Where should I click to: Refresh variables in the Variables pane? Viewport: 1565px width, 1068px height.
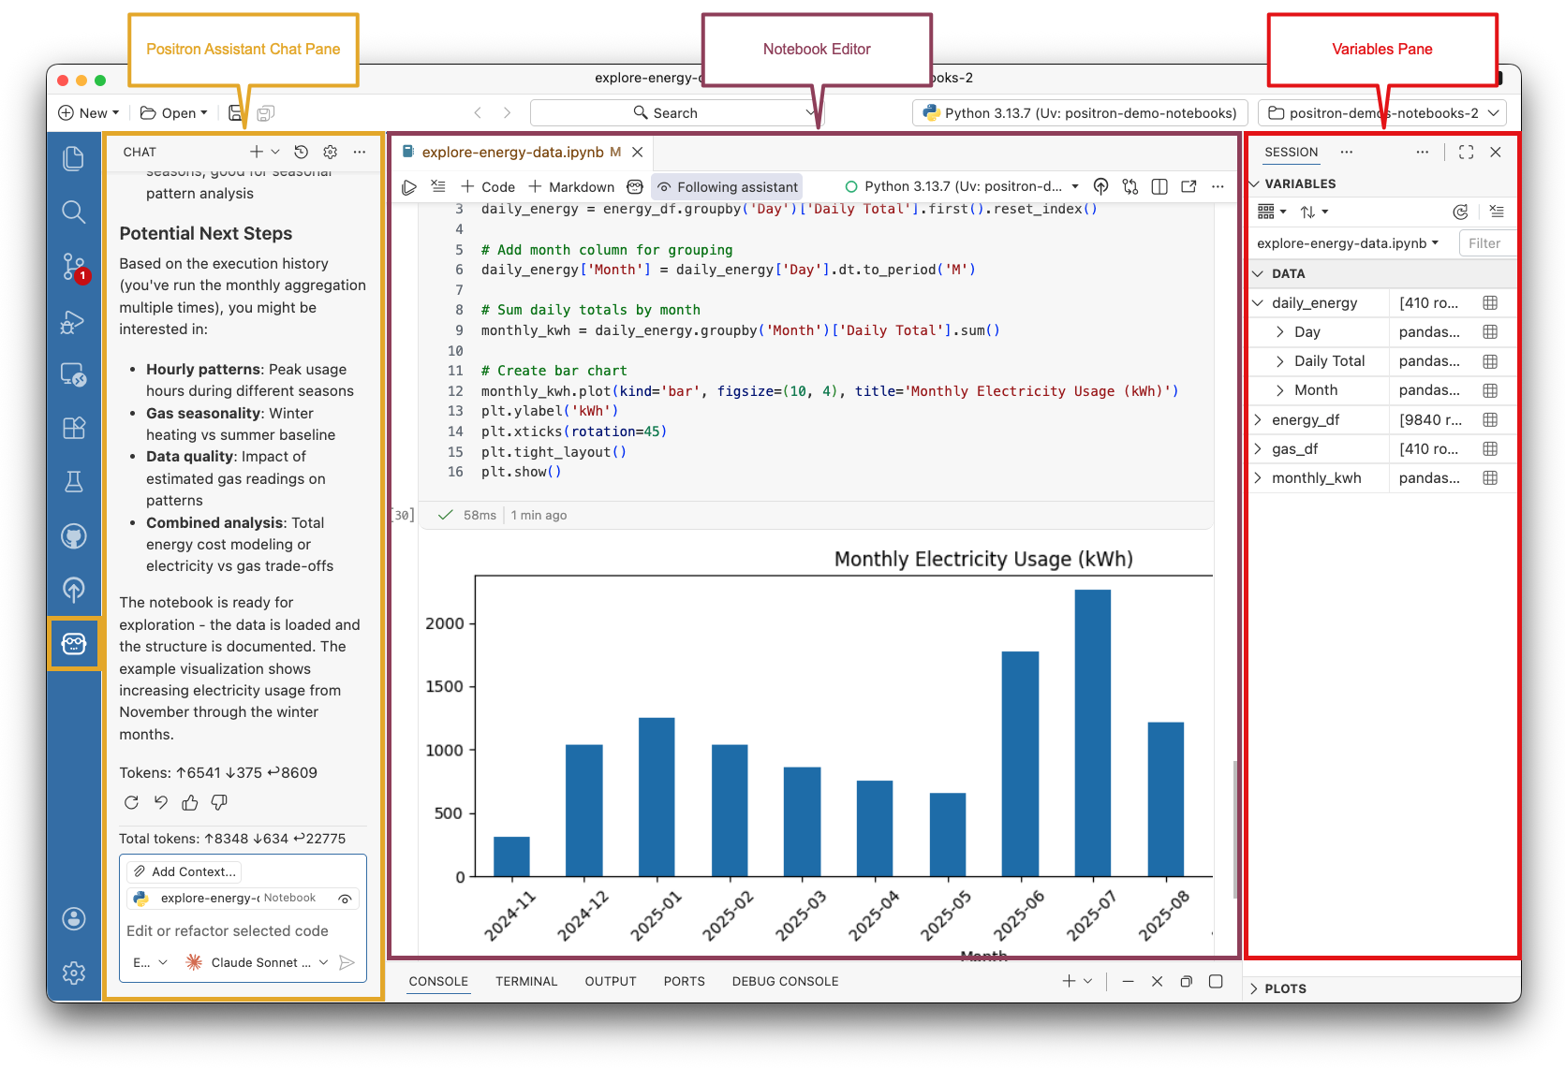pos(1460,212)
